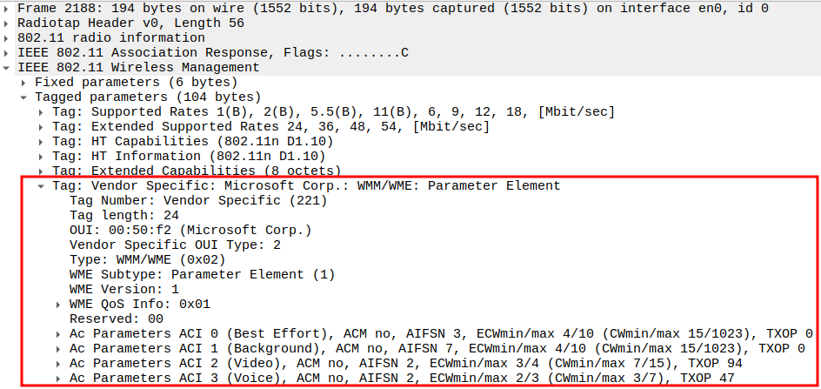This screenshot has height=389, width=821.
Task: Expand the HT Information tag
Action: pyautogui.click(x=42, y=156)
